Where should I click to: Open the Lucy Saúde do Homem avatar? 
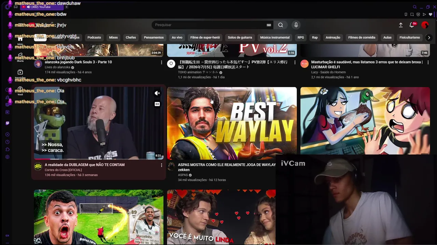click(304, 64)
